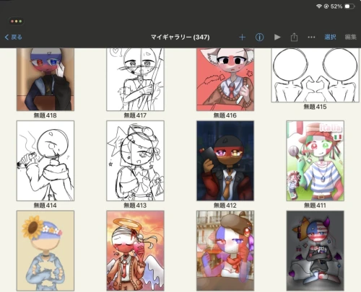Screen dimensions: 361x292
Task: Tap the 選択 select button
Action: click(330, 37)
